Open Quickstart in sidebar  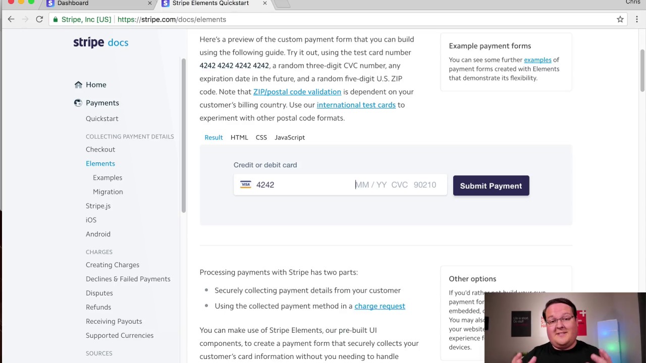tap(102, 118)
